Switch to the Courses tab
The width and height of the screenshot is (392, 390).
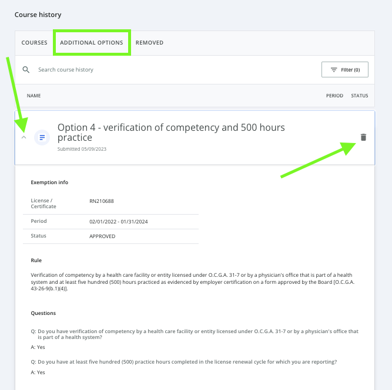pos(34,43)
